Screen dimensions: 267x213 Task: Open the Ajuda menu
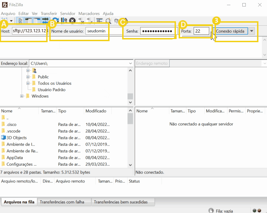[x=108, y=13]
